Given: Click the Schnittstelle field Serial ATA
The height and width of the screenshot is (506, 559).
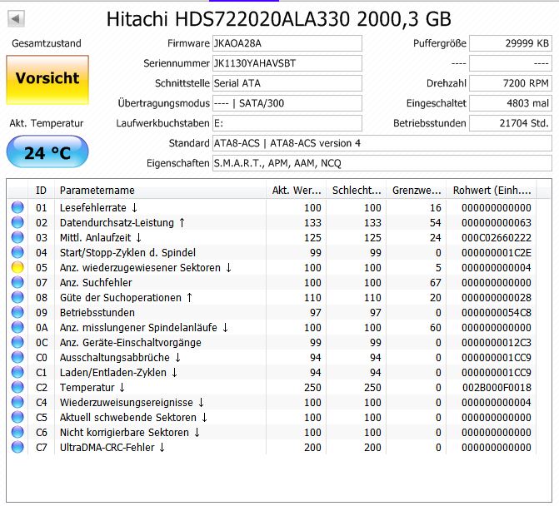Looking at the screenshot, I should (287, 83).
